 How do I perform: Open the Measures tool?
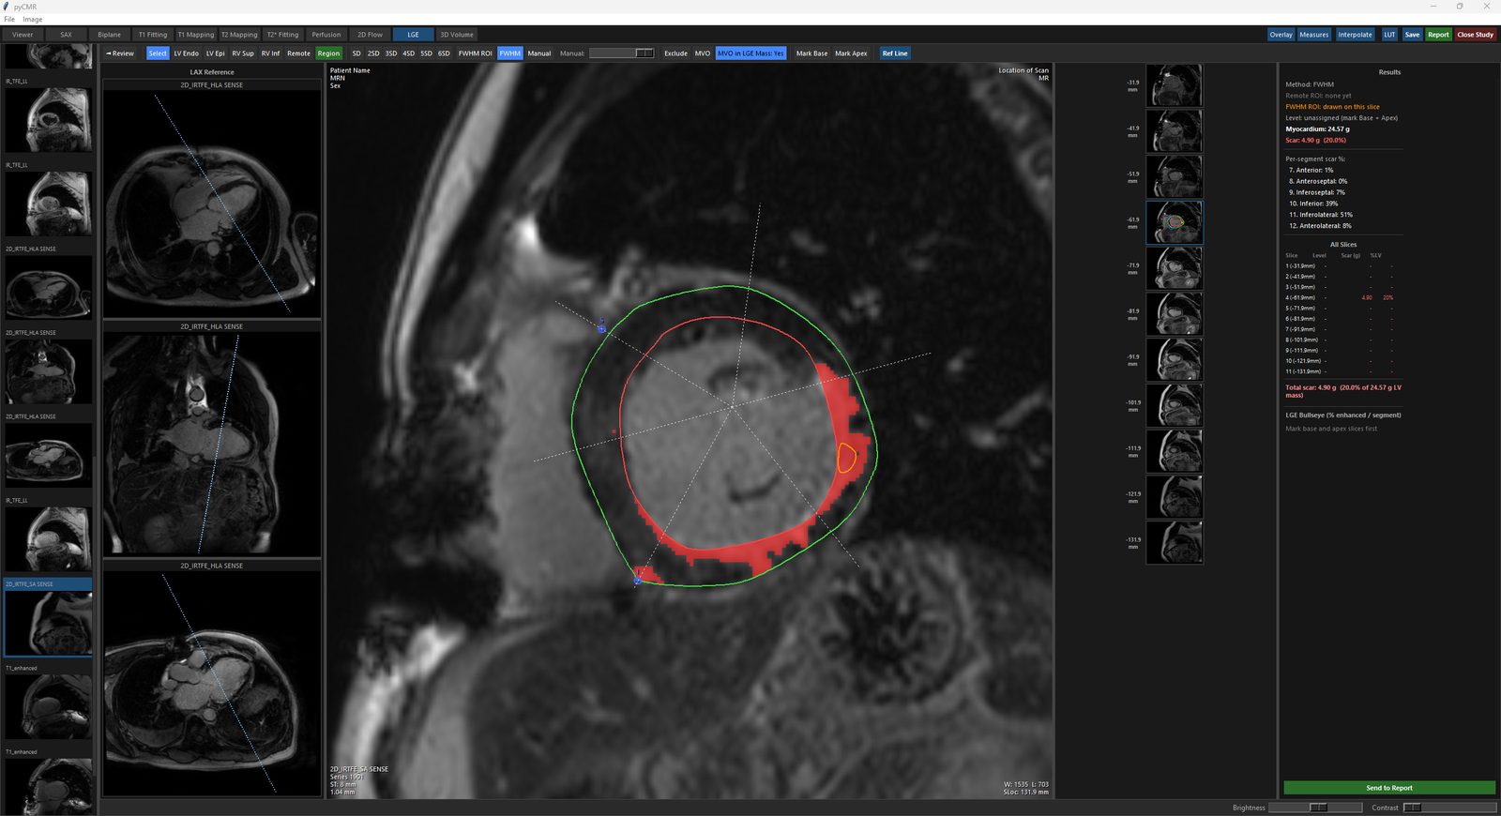pyautogui.click(x=1313, y=35)
